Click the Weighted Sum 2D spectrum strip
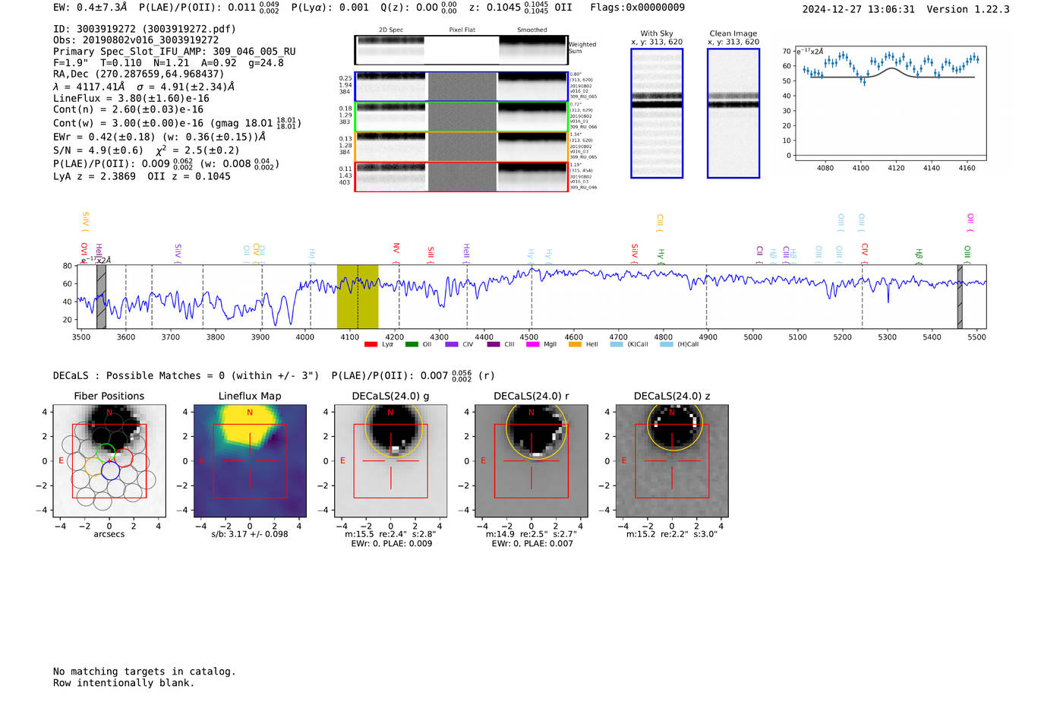1063x724 pixels. tap(461, 50)
